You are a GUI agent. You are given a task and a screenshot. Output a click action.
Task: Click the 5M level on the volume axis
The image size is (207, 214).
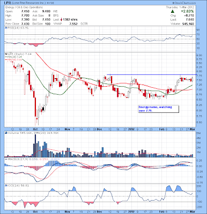coord(198,133)
